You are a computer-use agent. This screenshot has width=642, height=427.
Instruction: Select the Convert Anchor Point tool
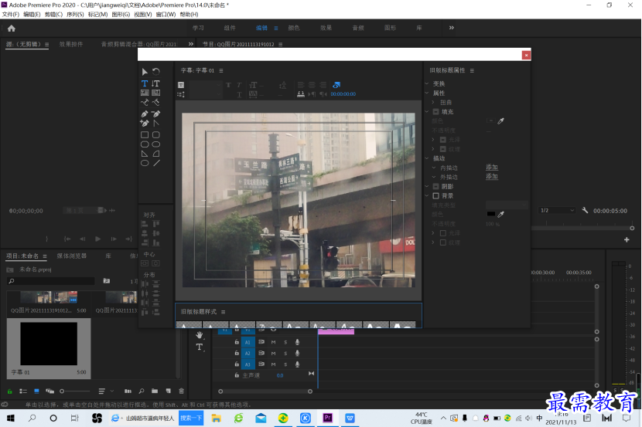[155, 123]
